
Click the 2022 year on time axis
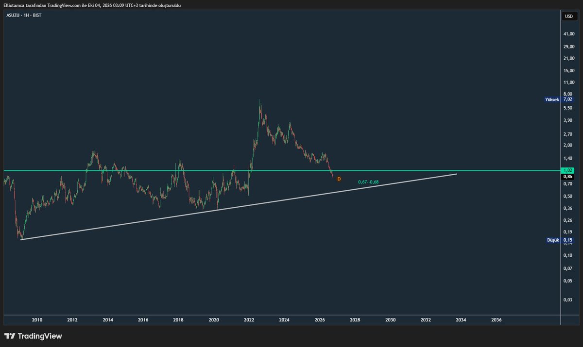coord(249,320)
